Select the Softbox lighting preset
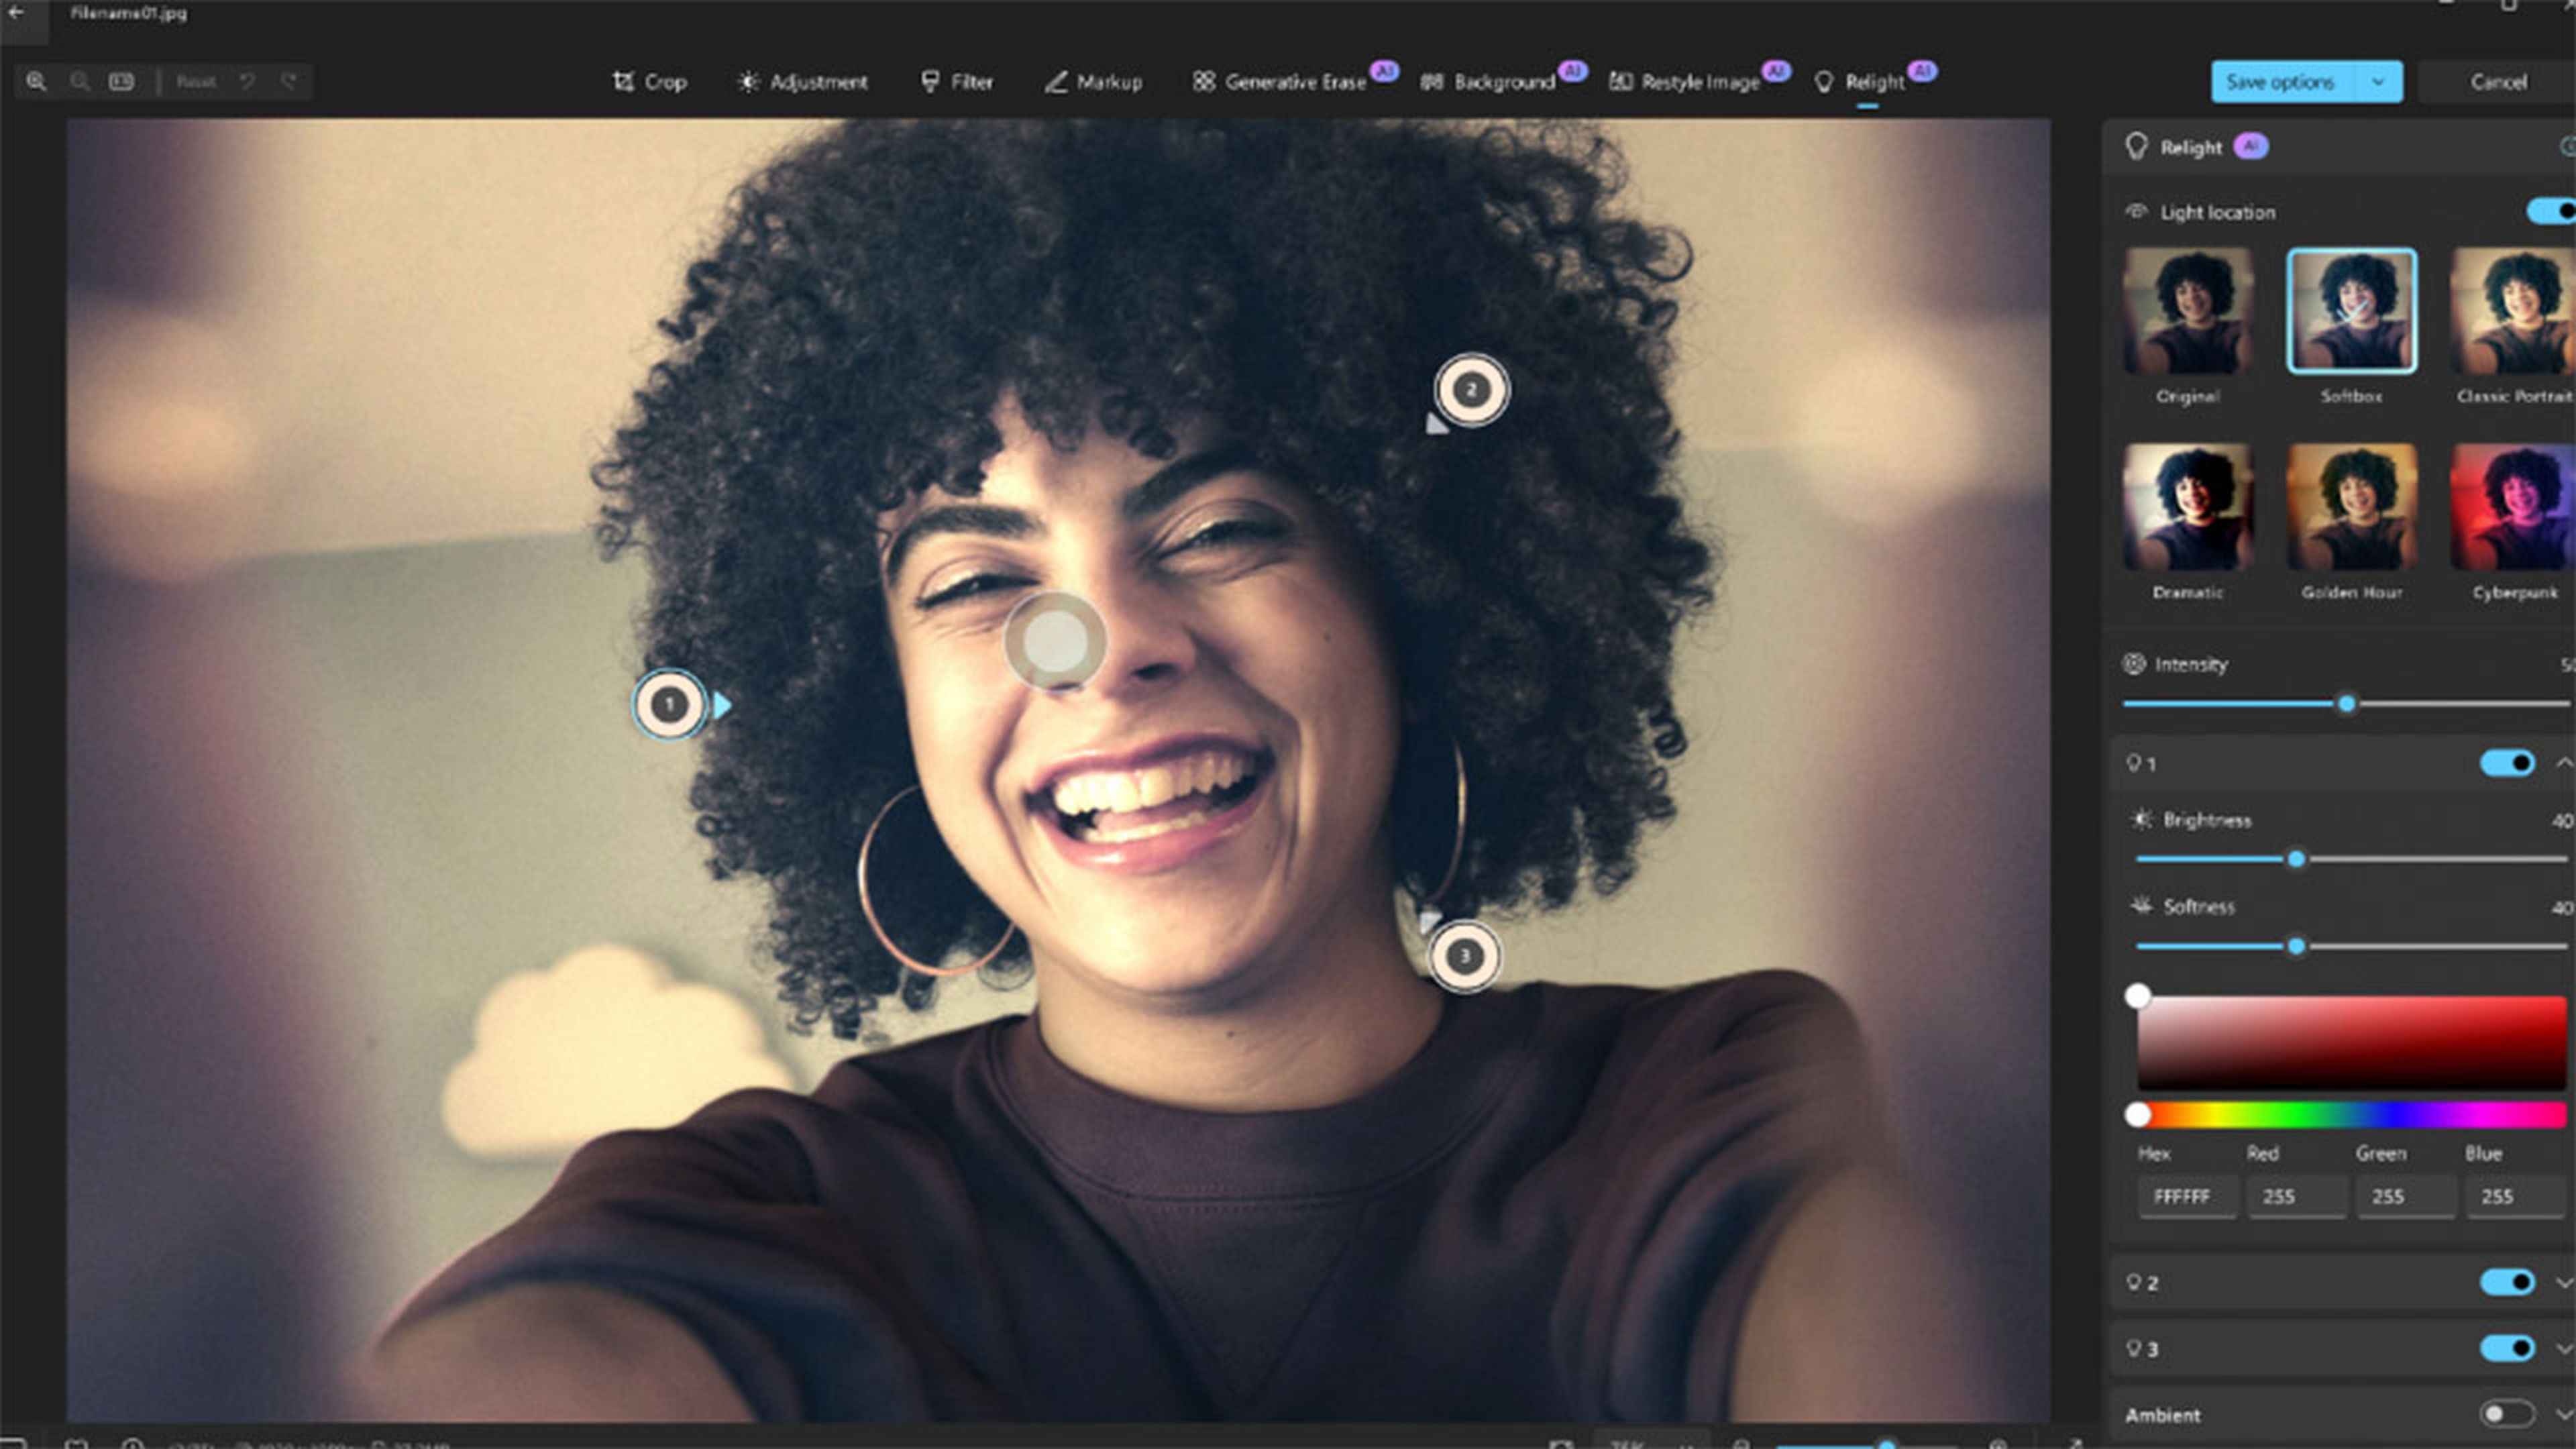The width and height of the screenshot is (2576, 1449). click(x=2352, y=311)
